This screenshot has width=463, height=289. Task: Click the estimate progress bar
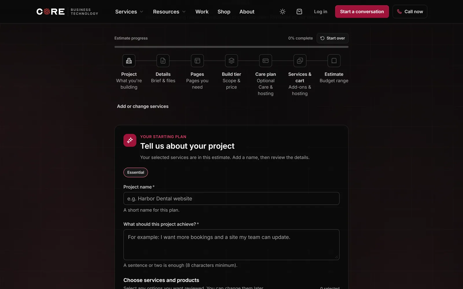(x=231, y=47)
